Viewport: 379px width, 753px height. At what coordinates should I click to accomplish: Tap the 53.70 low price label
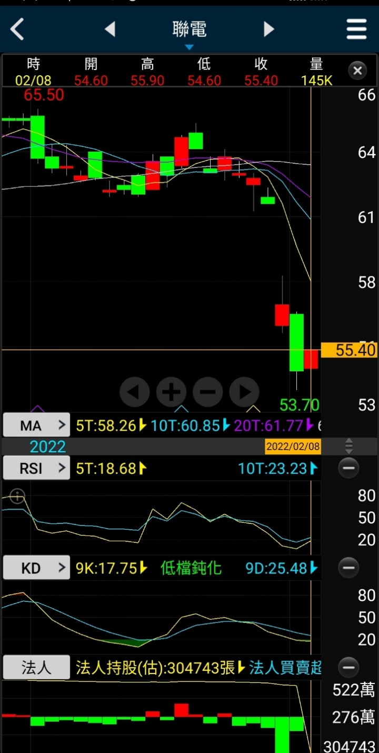pyautogui.click(x=300, y=405)
